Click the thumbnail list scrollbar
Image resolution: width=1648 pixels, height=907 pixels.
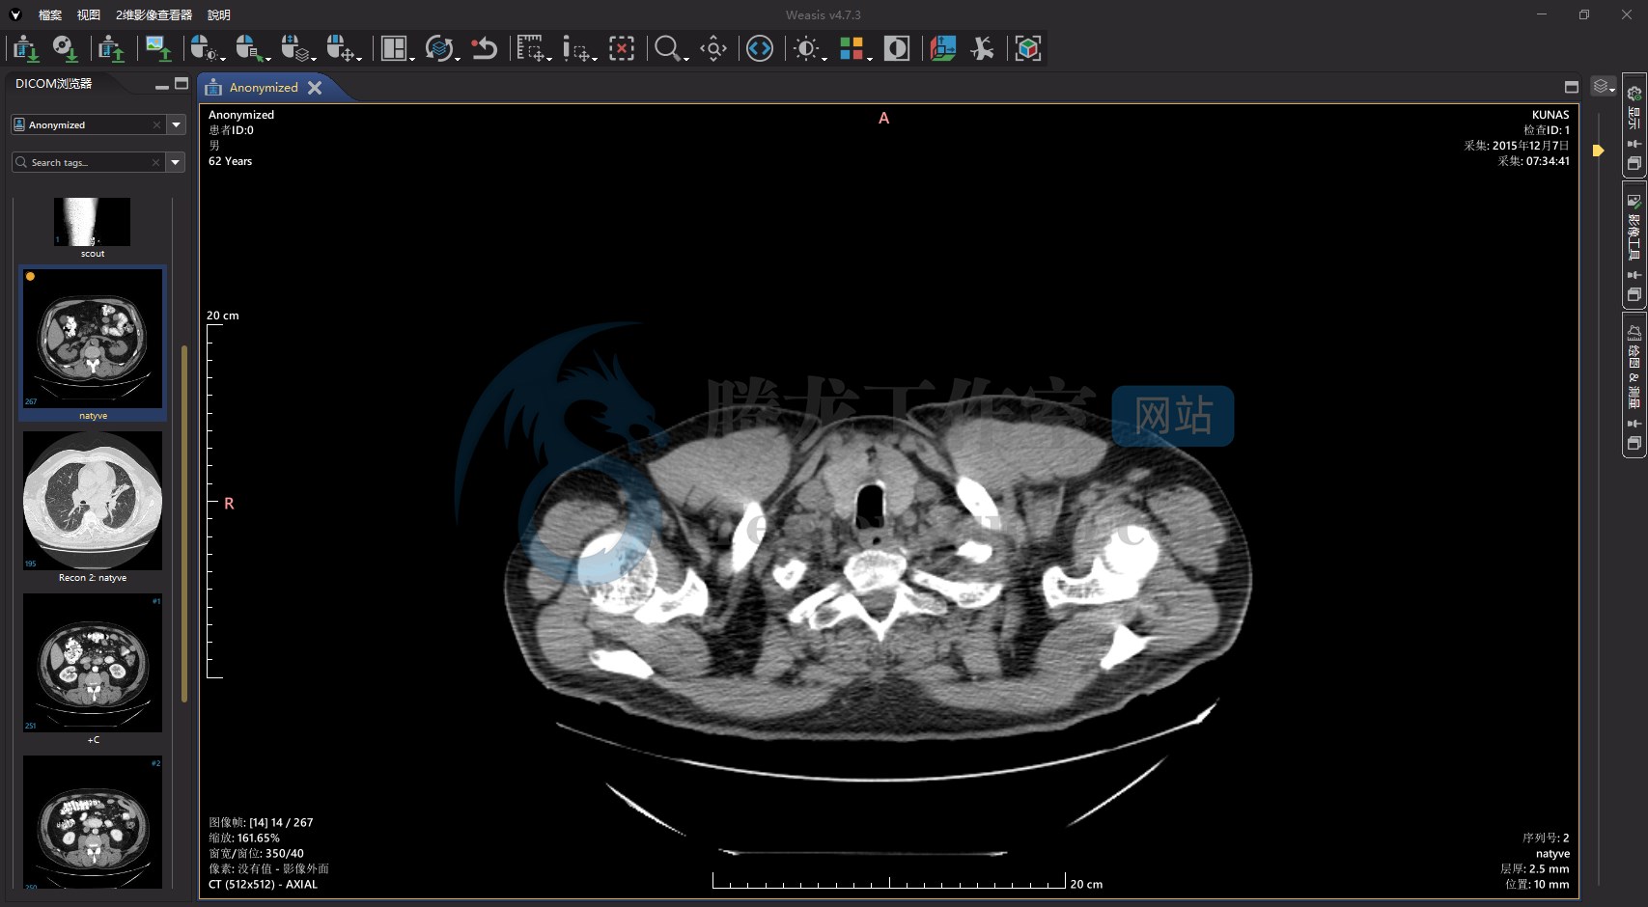point(183,523)
